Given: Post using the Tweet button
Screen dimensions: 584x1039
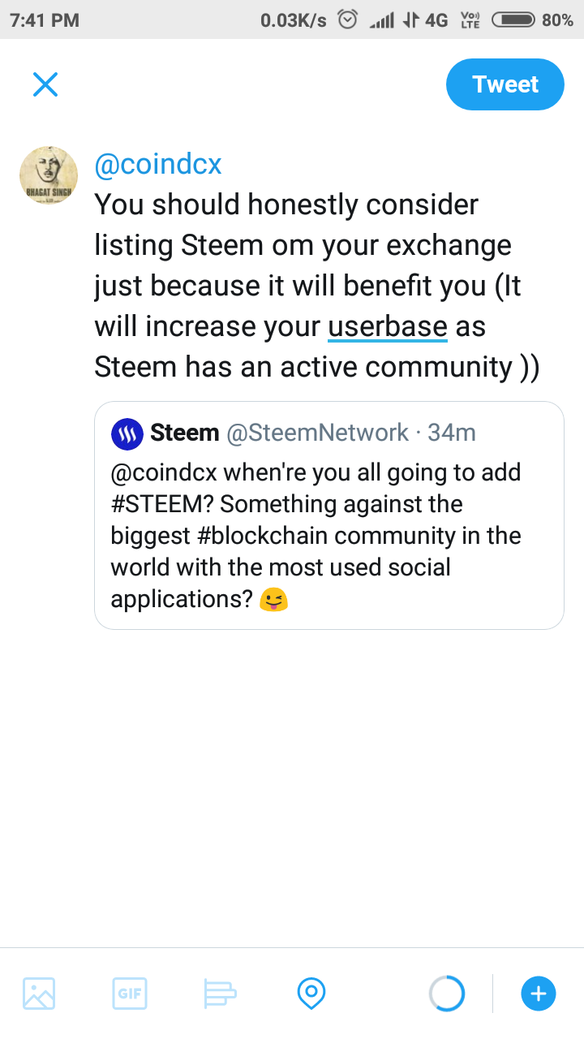Looking at the screenshot, I should tap(505, 84).
